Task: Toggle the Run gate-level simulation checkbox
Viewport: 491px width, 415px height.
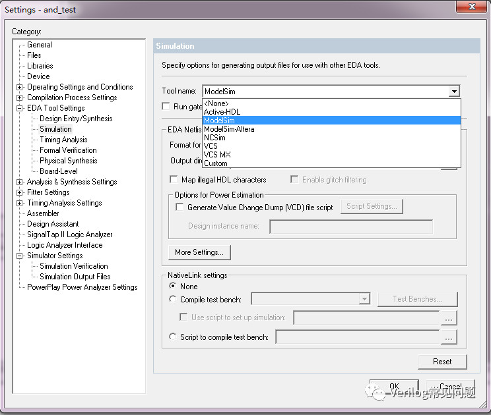Action: (166, 106)
